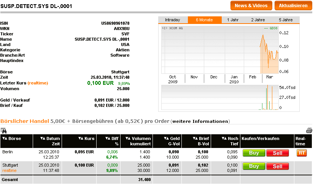The height and width of the screenshot is (186, 313).
Task: Open weitere Informationen link
Action: (x=200, y=121)
